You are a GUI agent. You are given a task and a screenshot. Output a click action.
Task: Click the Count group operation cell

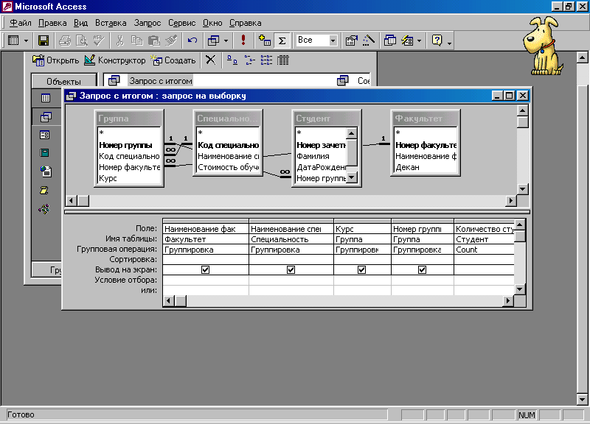pyautogui.click(x=484, y=250)
